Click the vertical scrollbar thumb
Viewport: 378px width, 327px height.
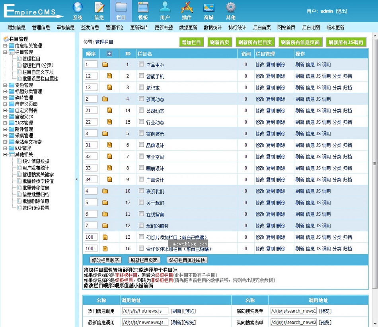375,163
